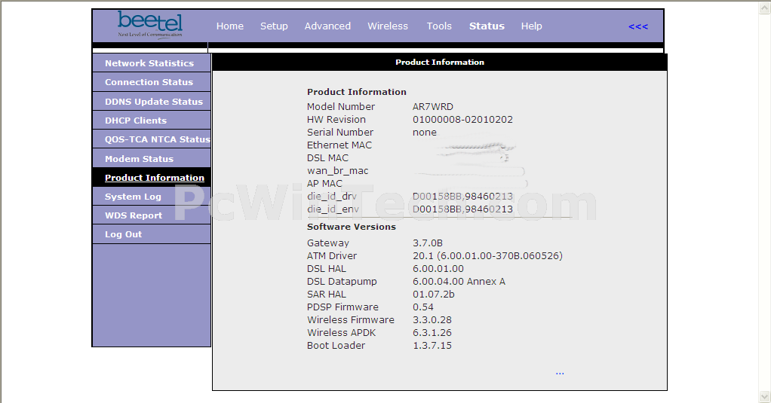This screenshot has height=403, width=771.
Task: Select Product Information in sidebar
Action: coord(152,178)
